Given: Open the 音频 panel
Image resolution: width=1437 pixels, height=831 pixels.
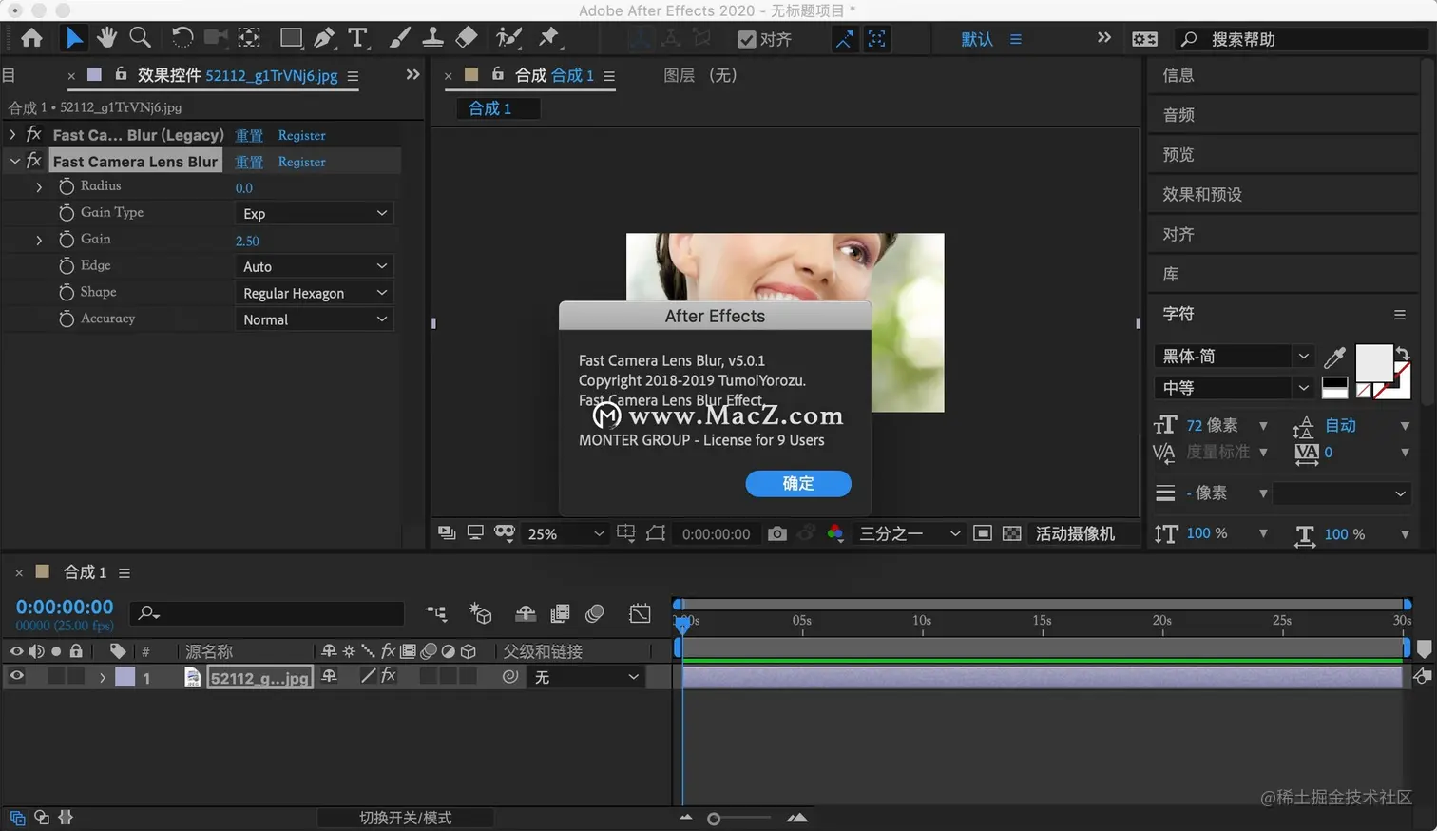Looking at the screenshot, I should click(x=1178, y=115).
